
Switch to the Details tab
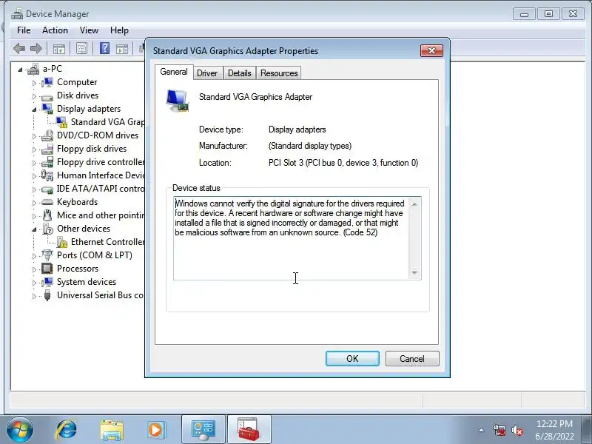[x=239, y=73]
